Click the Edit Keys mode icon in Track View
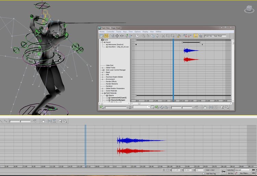Screen dimensions: 257x176 [x=102, y=36]
